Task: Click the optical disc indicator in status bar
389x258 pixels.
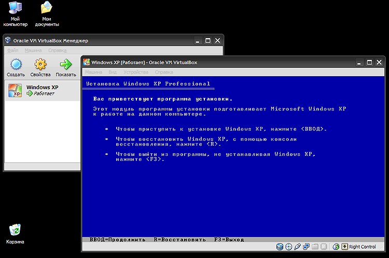Action: click(289, 247)
